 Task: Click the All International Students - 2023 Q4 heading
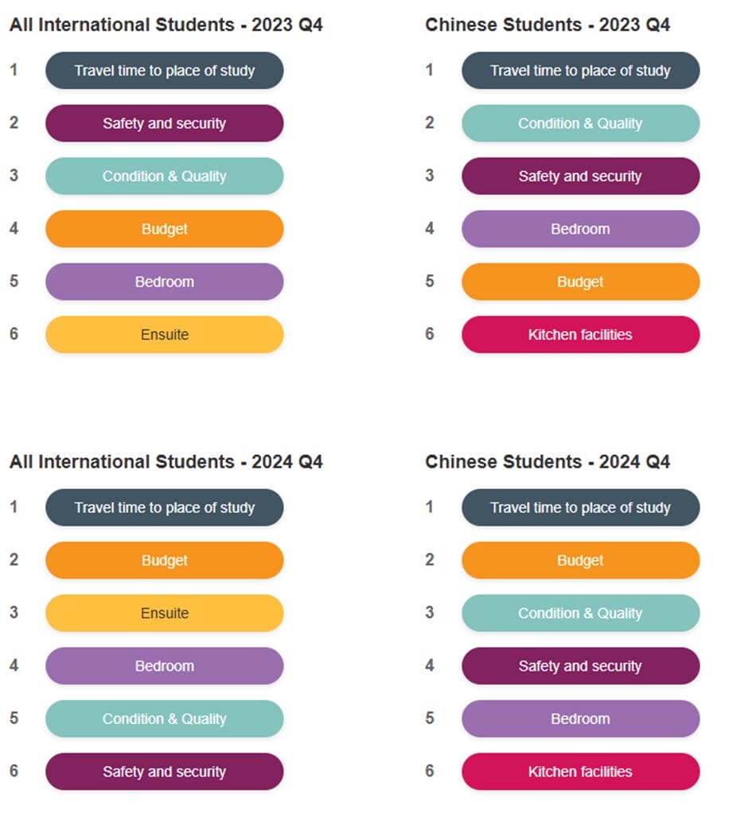coord(166,25)
